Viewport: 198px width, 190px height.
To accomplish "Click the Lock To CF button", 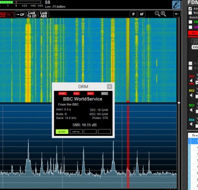I will pyautogui.click(x=32, y=14).
